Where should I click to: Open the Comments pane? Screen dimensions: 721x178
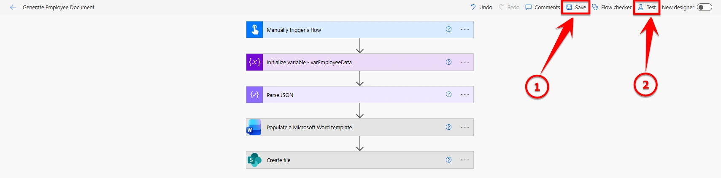click(x=543, y=7)
